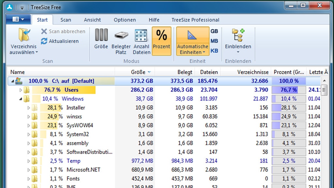Viewport: 334px width, 188px height.
Task: Set unit to GB
Action: (214, 31)
